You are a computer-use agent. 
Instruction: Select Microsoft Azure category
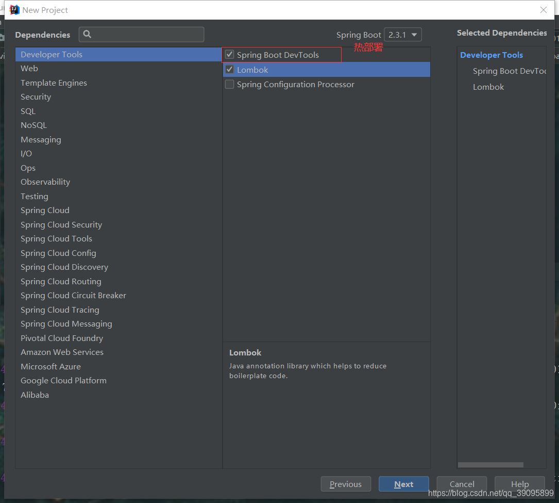[118, 367]
